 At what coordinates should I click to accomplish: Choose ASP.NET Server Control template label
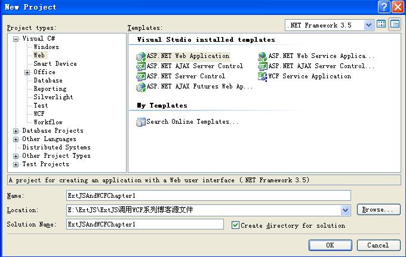pyautogui.click(x=186, y=76)
